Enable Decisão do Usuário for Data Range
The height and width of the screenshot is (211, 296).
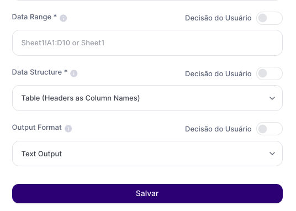[x=269, y=18]
